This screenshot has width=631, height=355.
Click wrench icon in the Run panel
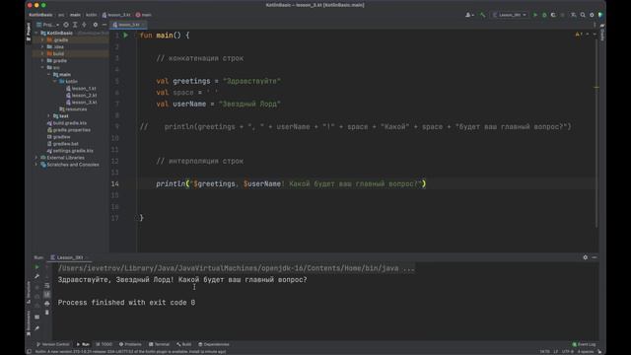pyautogui.click(x=37, y=276)
